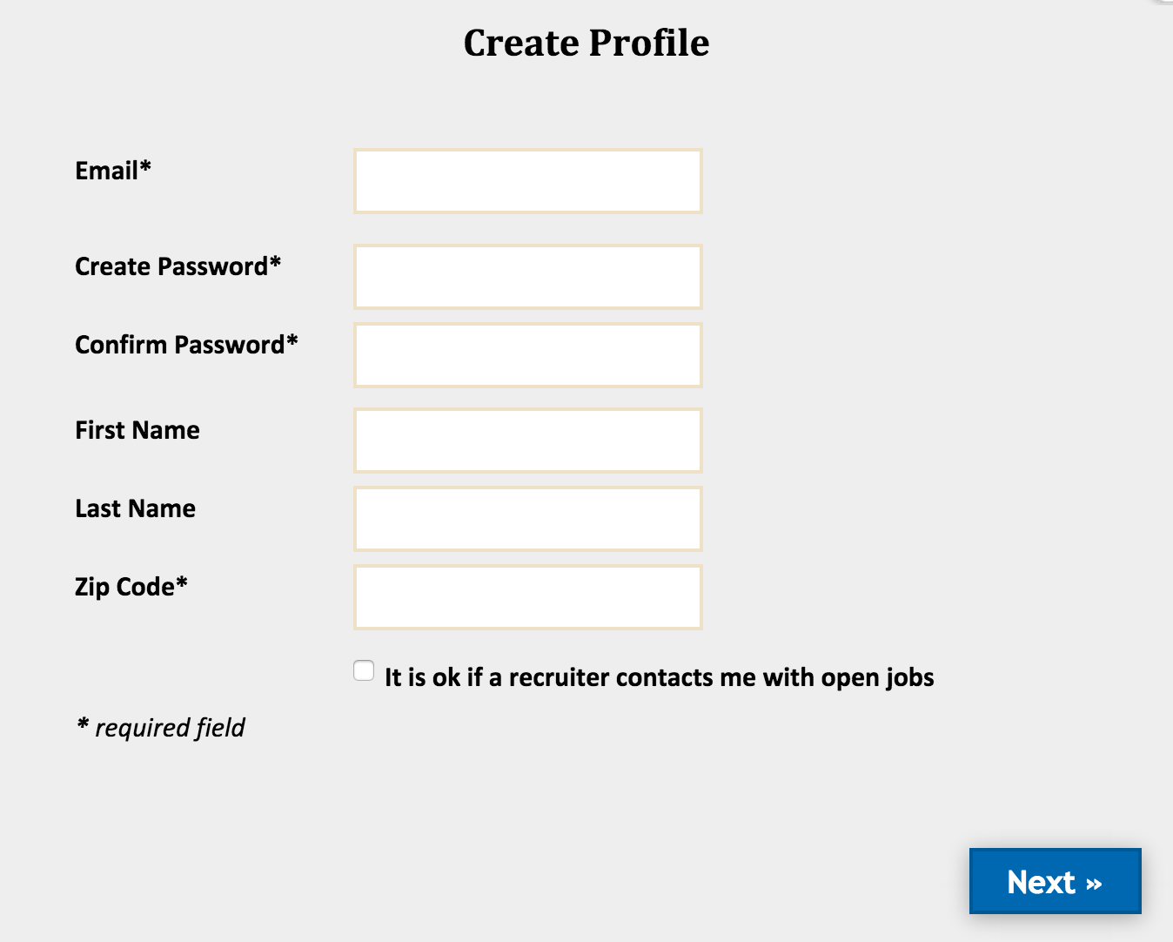Click the Create Profile page heading
Image resolution: width=1173 pixels, height=942 pixels.
coord(586,42)
